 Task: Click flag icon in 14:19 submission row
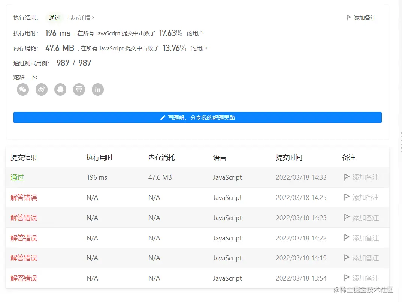point(347,258)
